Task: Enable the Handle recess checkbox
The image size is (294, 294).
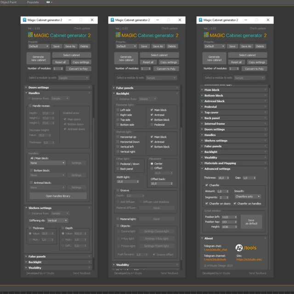Action: point(30,106)
